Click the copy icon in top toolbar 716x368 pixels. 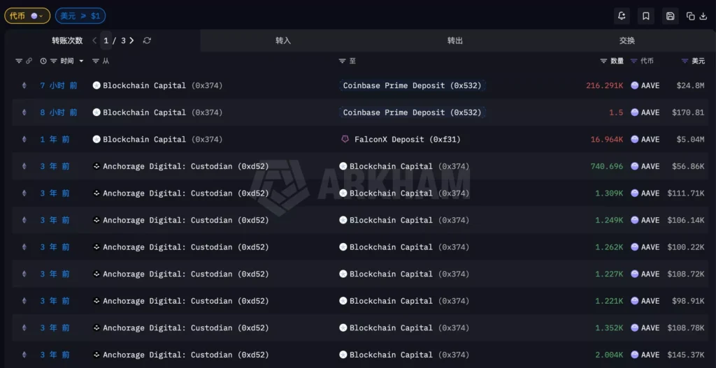pos(691,16)
